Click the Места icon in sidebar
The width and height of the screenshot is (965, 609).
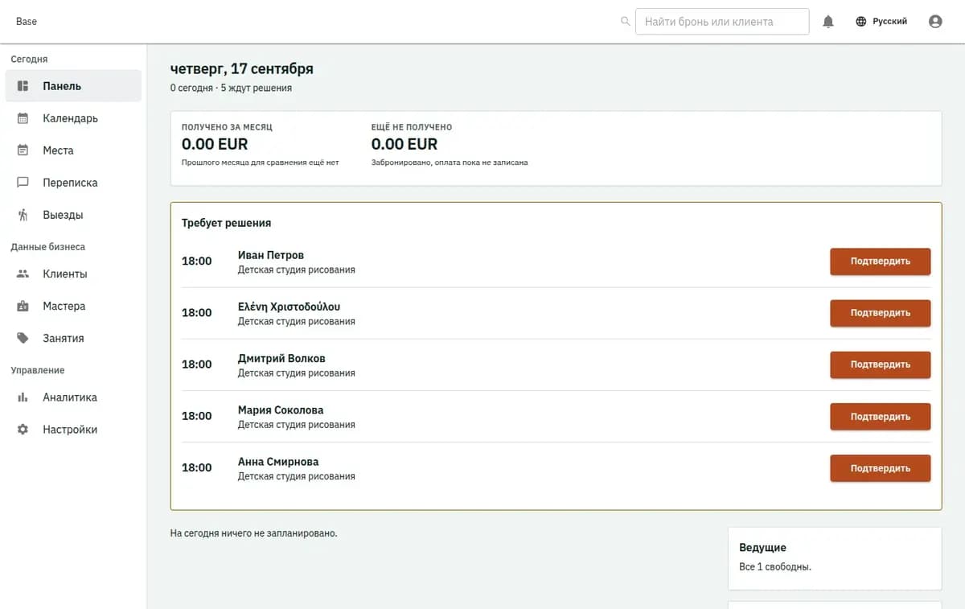click(23, 150)
